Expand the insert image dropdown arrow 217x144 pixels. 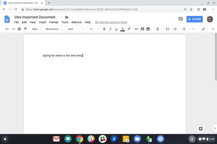pos(152,29)
